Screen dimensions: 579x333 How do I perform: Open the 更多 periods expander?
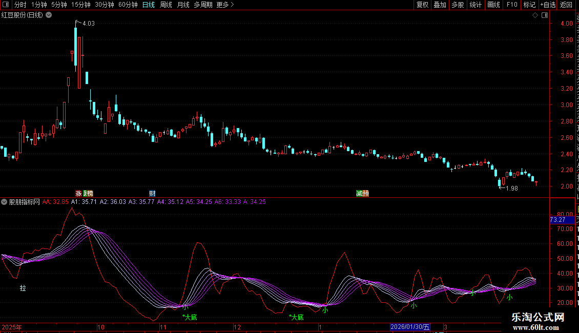pos(225,5)
